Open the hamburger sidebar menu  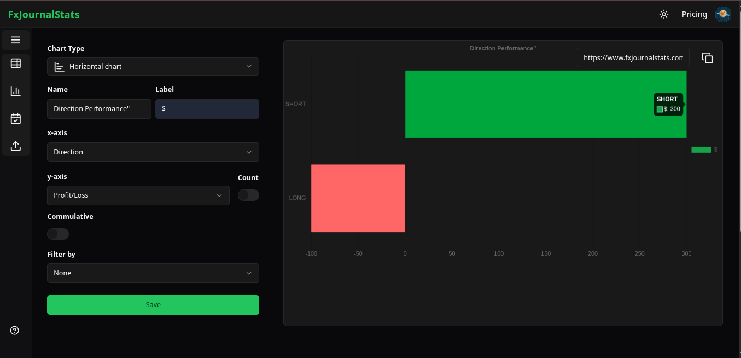[x=16, y=40]
